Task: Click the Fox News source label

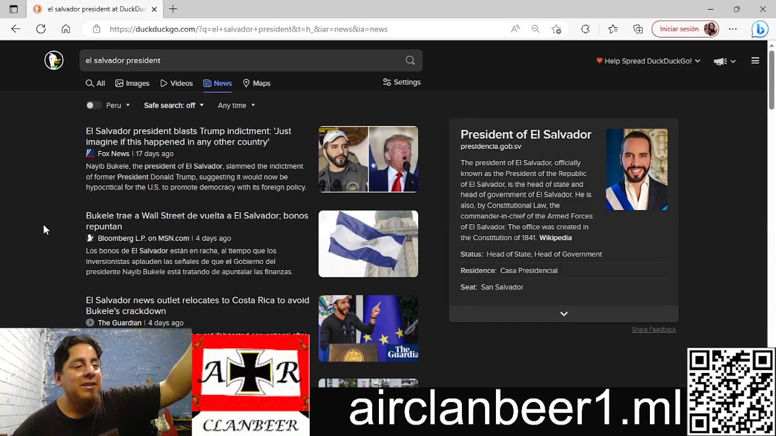Action: (113, 154)
